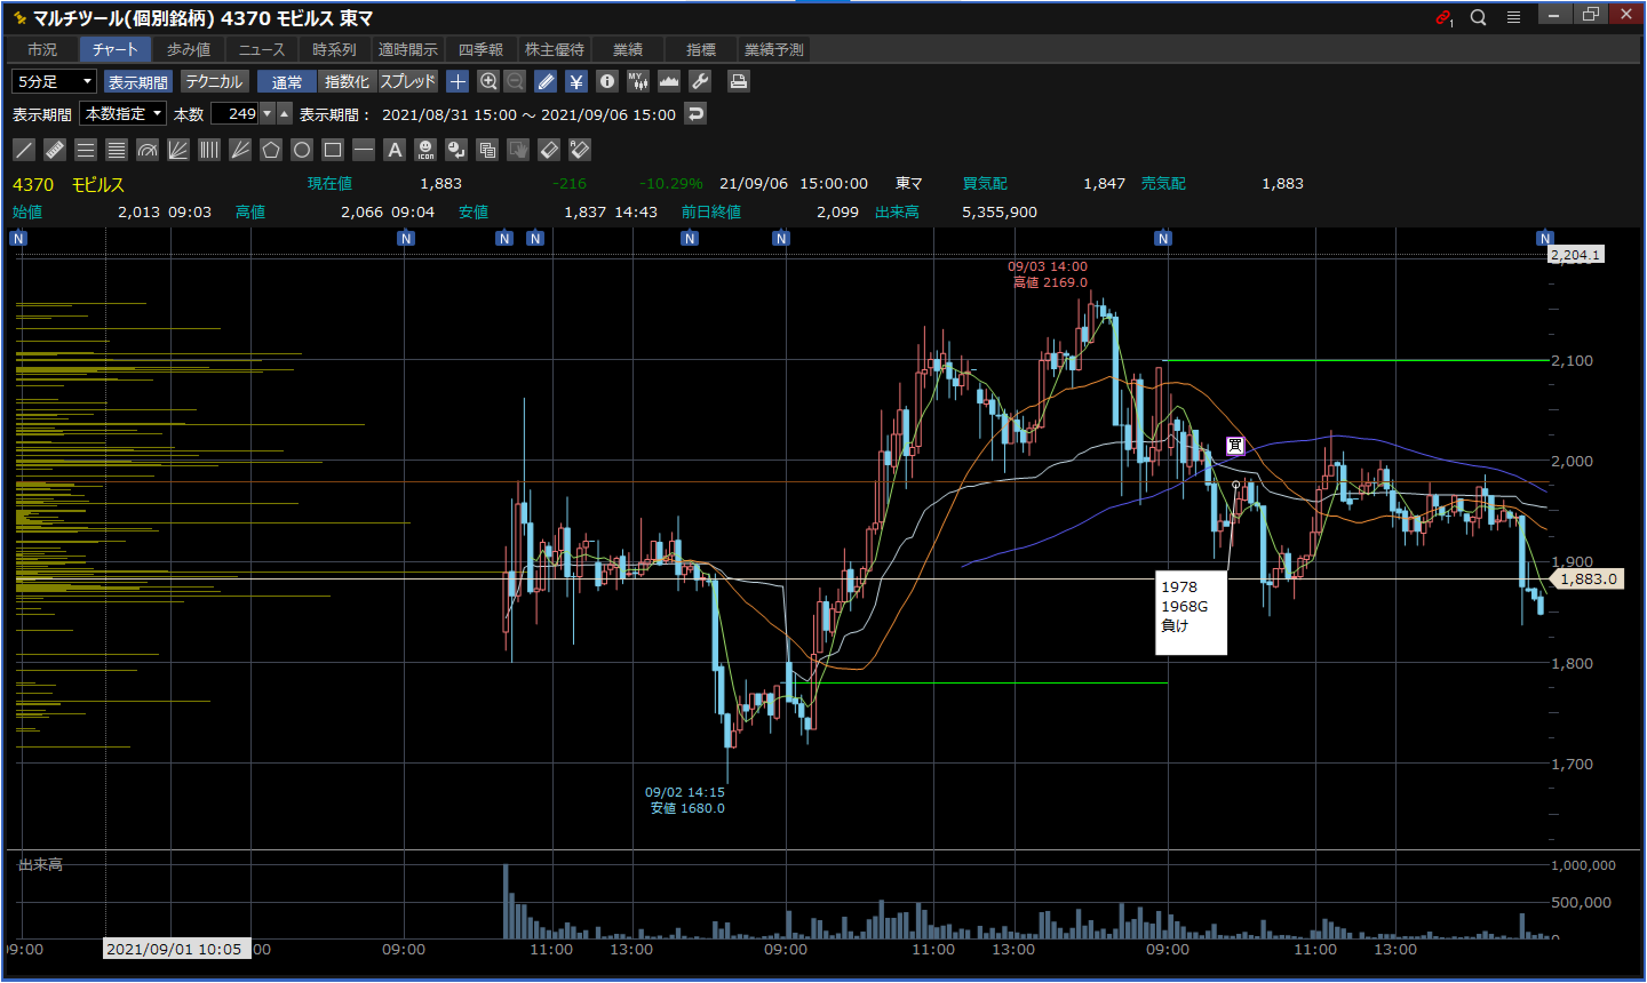Zoom in with magnifier plus icon

(488, 82)
